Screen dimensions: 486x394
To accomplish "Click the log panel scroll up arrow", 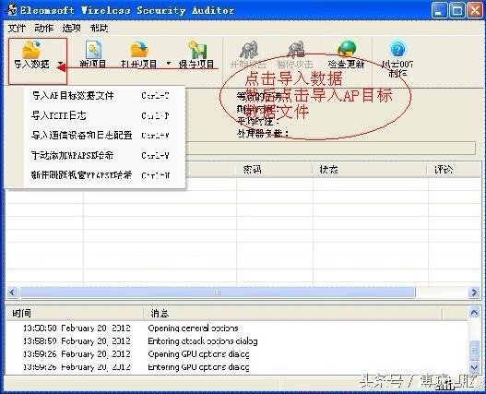I will (x=474, y=313).
